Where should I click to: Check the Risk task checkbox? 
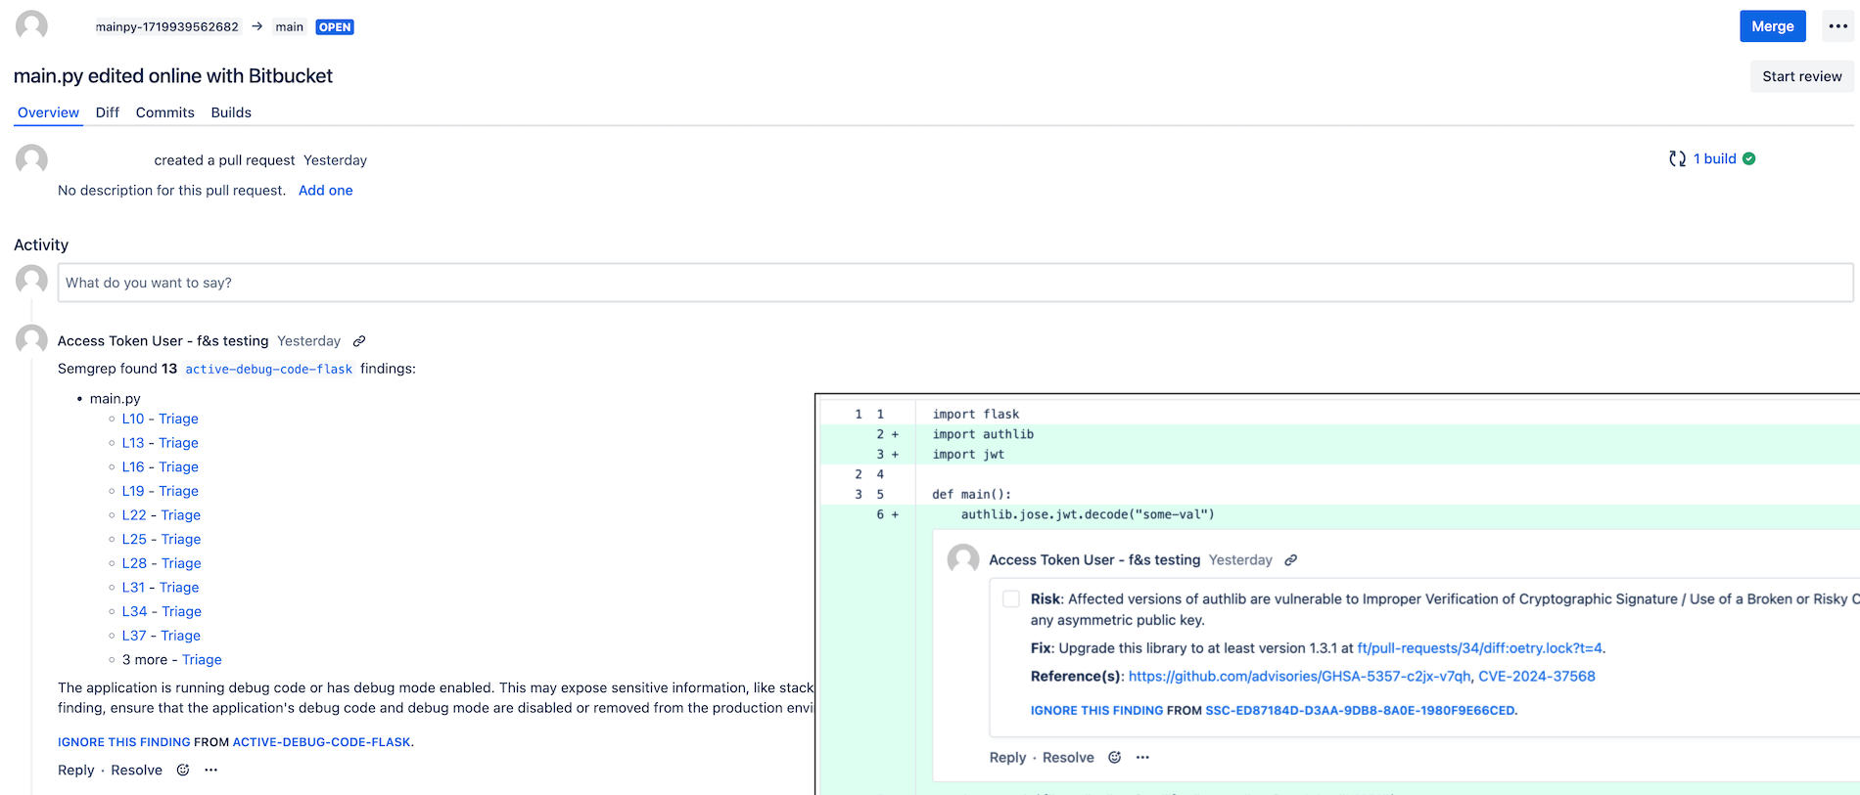[x=1011, y=599]
